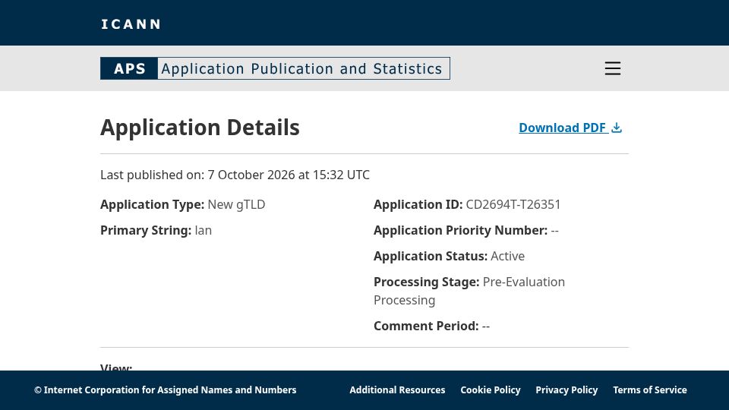The height and width of the screenshot is (410, 729).
Task: Click the Comment Period label
Action: (x=426, y=326)
